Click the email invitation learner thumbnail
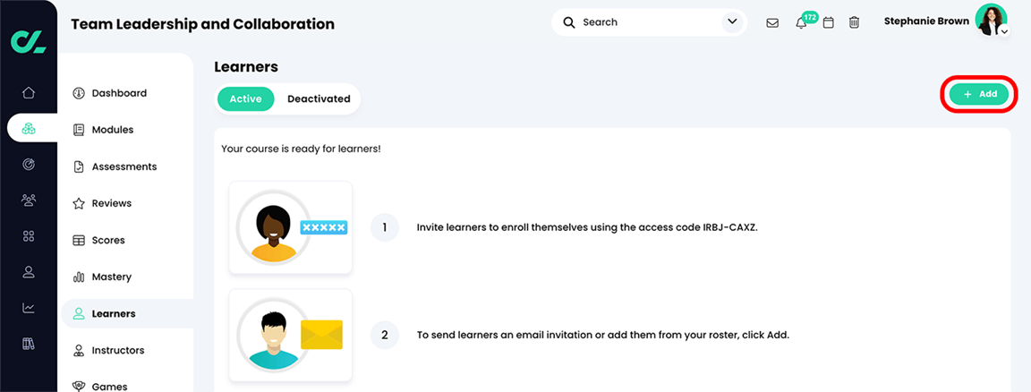The image size is (1031, 392). click(x=291, y=336)
